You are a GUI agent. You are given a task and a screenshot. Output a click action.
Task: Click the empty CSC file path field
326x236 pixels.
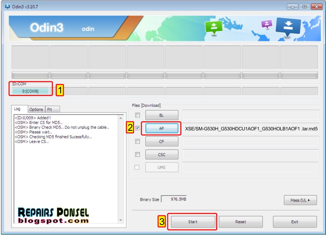251,155
